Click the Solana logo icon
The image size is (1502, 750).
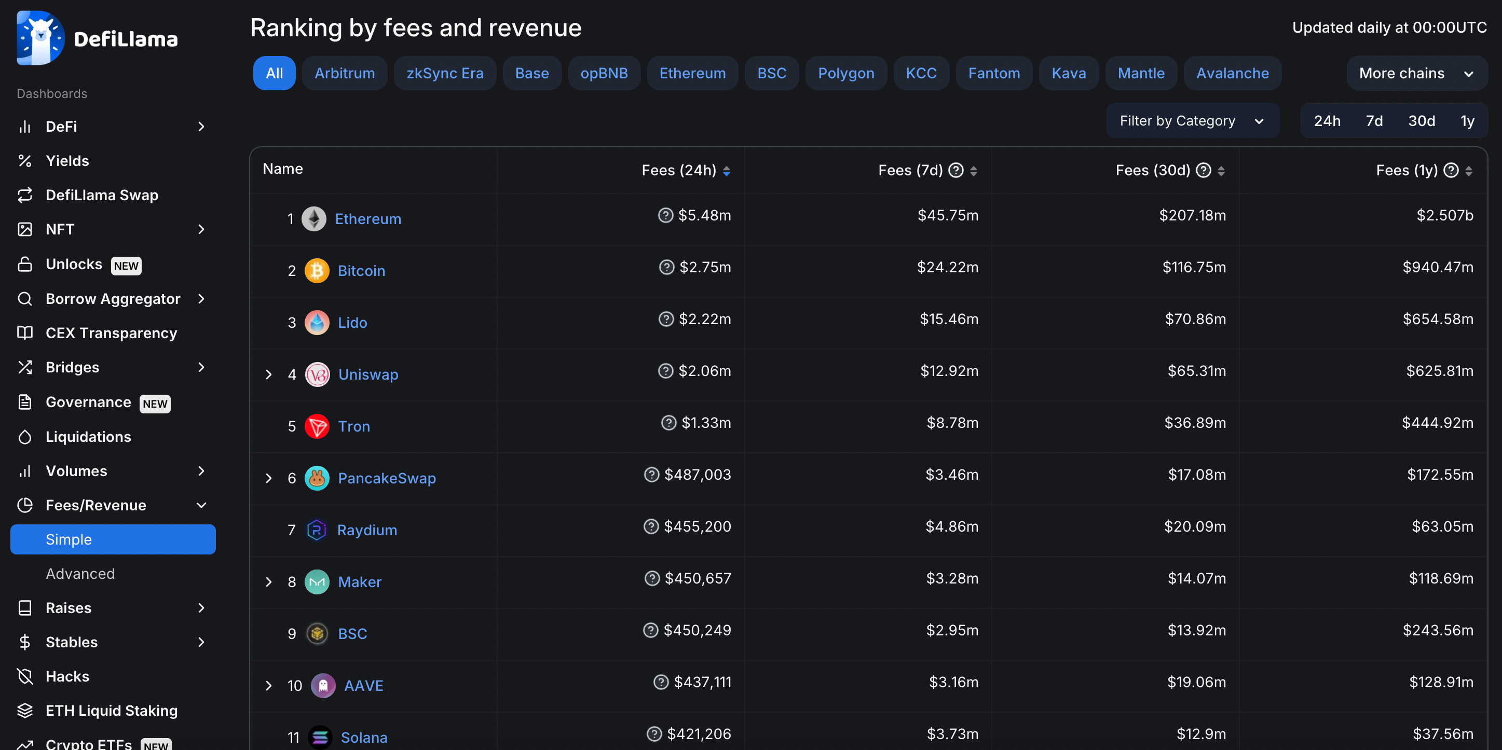(320, 738)
